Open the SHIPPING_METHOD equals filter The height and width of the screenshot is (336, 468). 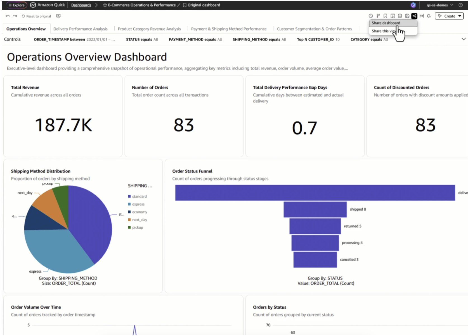tap(259, 39)
